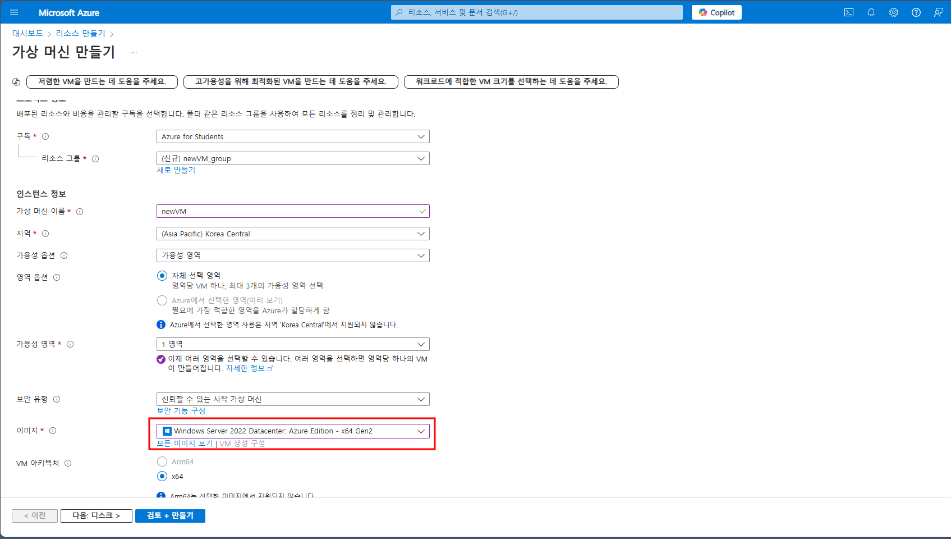Click the 가상 머신 만들기 page title
The height and width of the screenshot is (539, 951).
point(63,52)
